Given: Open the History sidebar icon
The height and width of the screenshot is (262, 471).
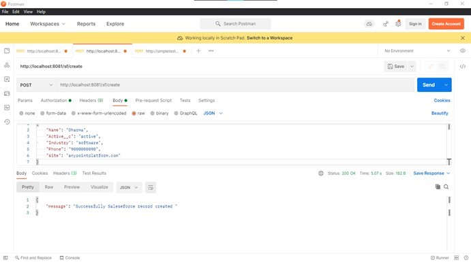Looking at the screenshot, I should (7, 122).
